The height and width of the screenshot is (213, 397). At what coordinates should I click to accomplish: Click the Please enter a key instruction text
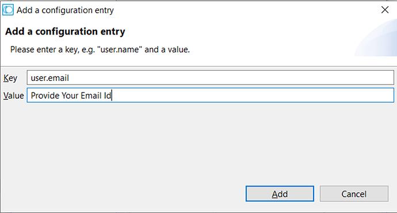pyautogui.click(x=100, y=49)
